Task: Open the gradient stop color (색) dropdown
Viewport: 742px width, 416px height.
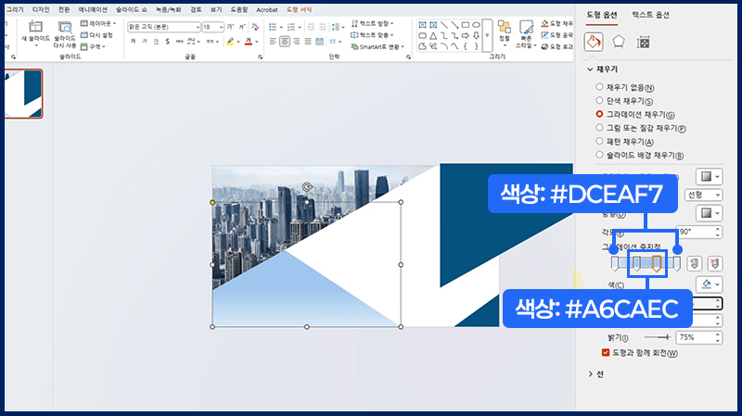Action: click(x=709, y=284)
